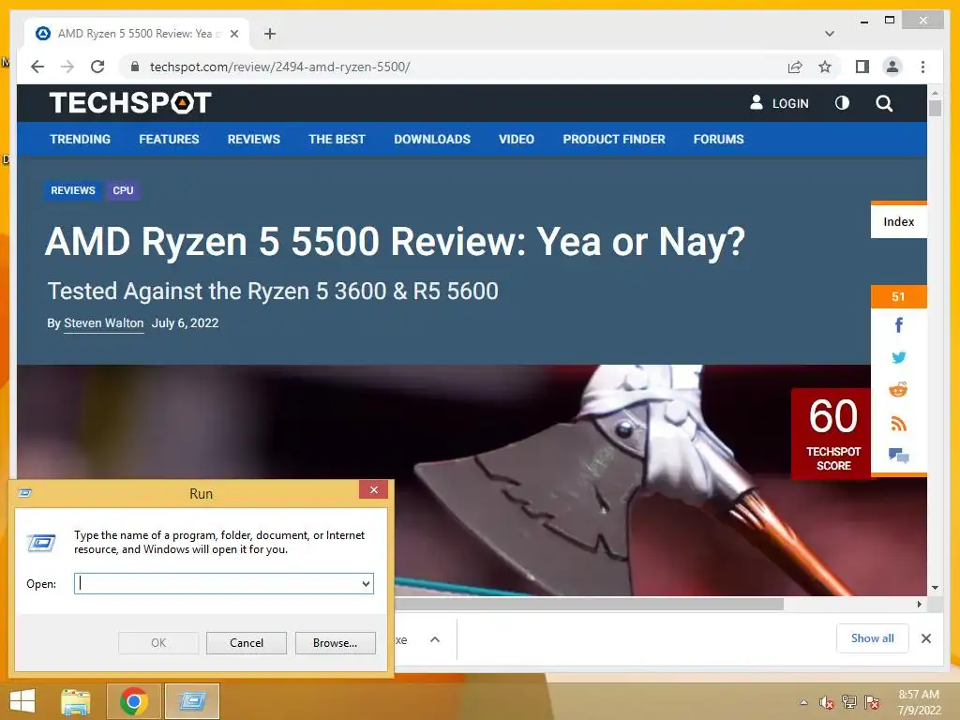
Task: Click the Run dialog Open field
Action: 224,583
